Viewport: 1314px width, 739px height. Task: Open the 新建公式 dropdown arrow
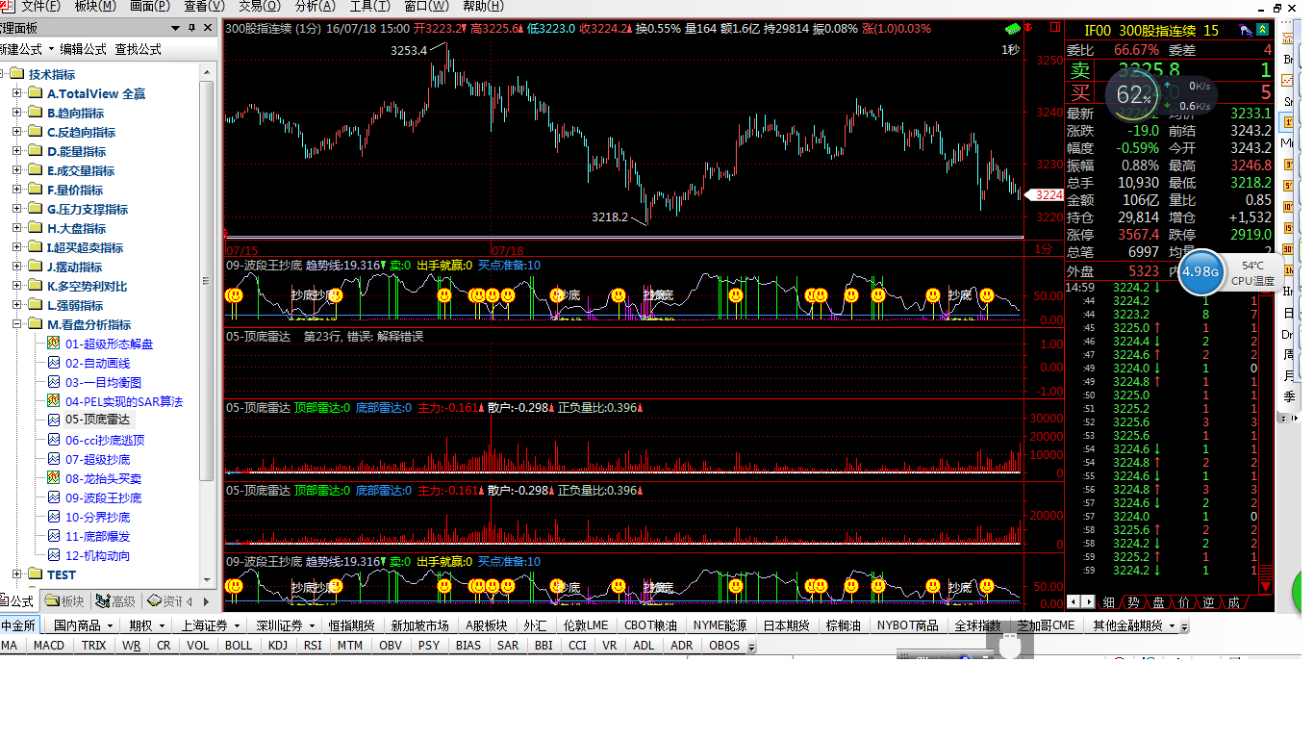[x=50, y=49]
